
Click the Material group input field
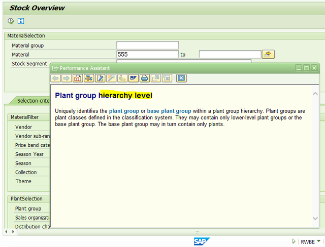[147, 45]
